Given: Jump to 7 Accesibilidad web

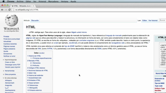Looking at the screenshot, I should coord(34,78).
